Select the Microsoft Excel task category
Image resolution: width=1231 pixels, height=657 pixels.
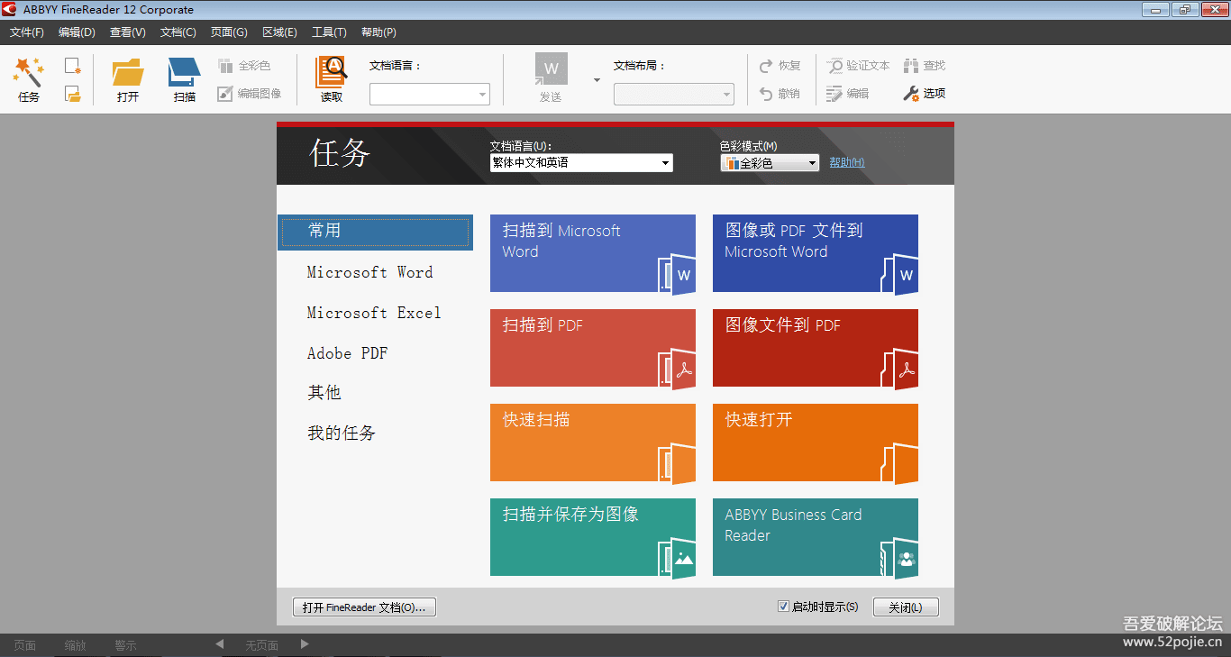374,313
